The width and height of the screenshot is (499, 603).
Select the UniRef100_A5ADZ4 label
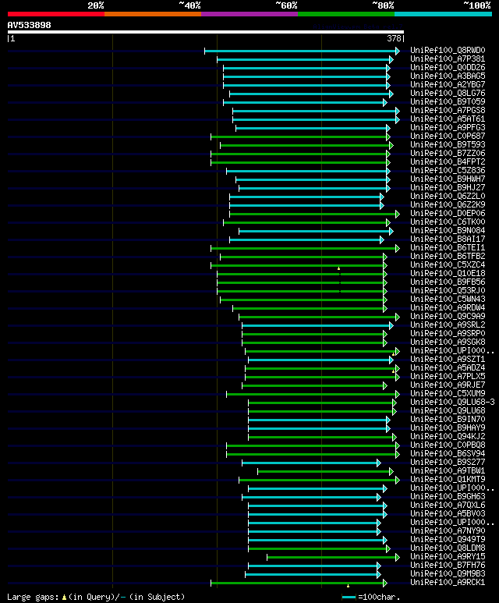[x=448, y=368]
